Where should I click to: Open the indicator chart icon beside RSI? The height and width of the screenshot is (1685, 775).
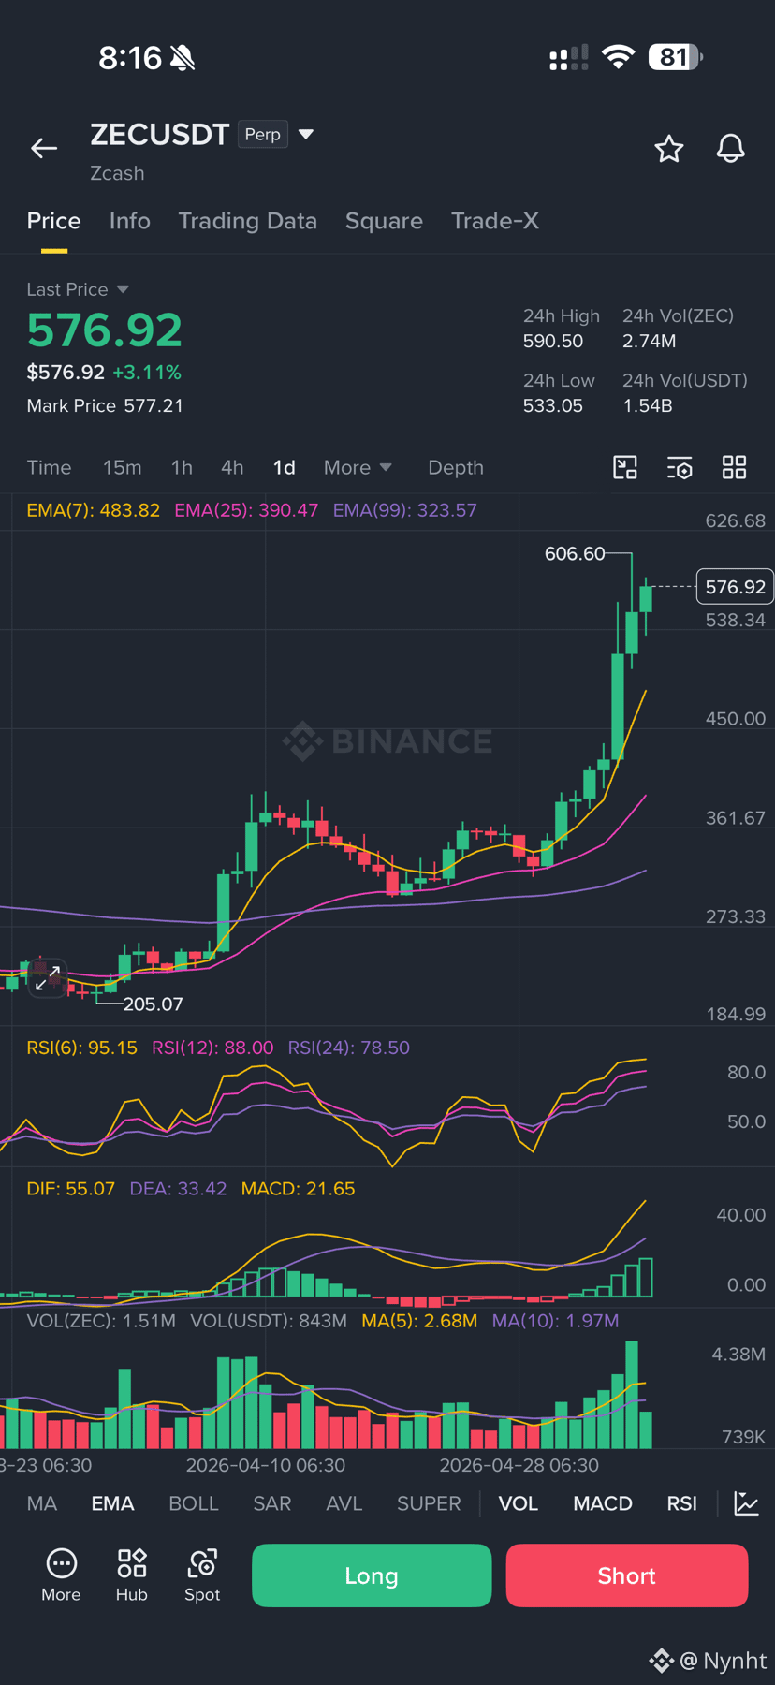point(746,1503)
